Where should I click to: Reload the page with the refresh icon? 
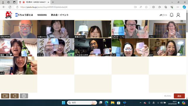10,7
